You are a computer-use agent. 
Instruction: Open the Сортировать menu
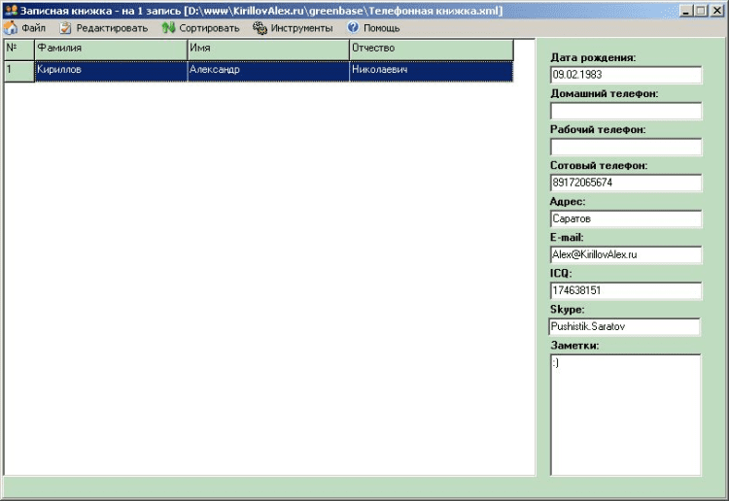tap(209, 28)
